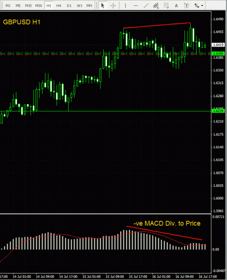Viewport: 227px width, 280px height.
Task: Switch chart to H4 timeframe
Action: [59, 6]
